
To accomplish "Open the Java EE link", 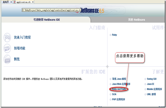I will coord(151,84).
